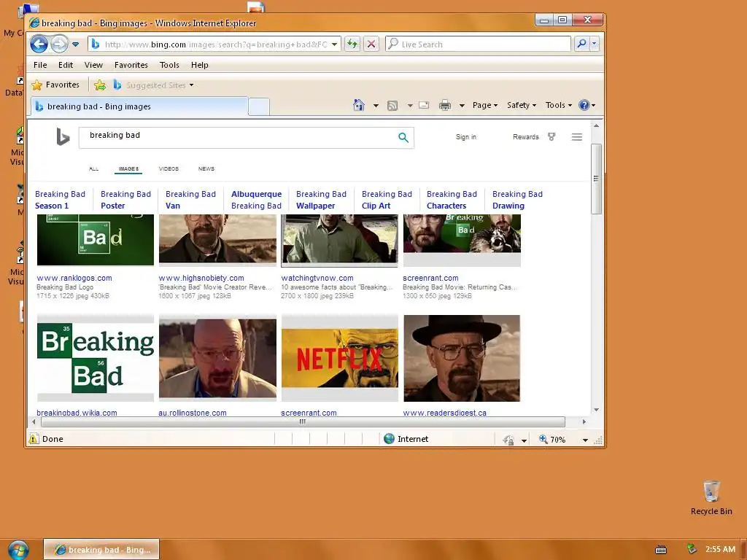Click the RSS feeds icon
This screenshot has height=560, width=747.
click(x=392, y=106)
